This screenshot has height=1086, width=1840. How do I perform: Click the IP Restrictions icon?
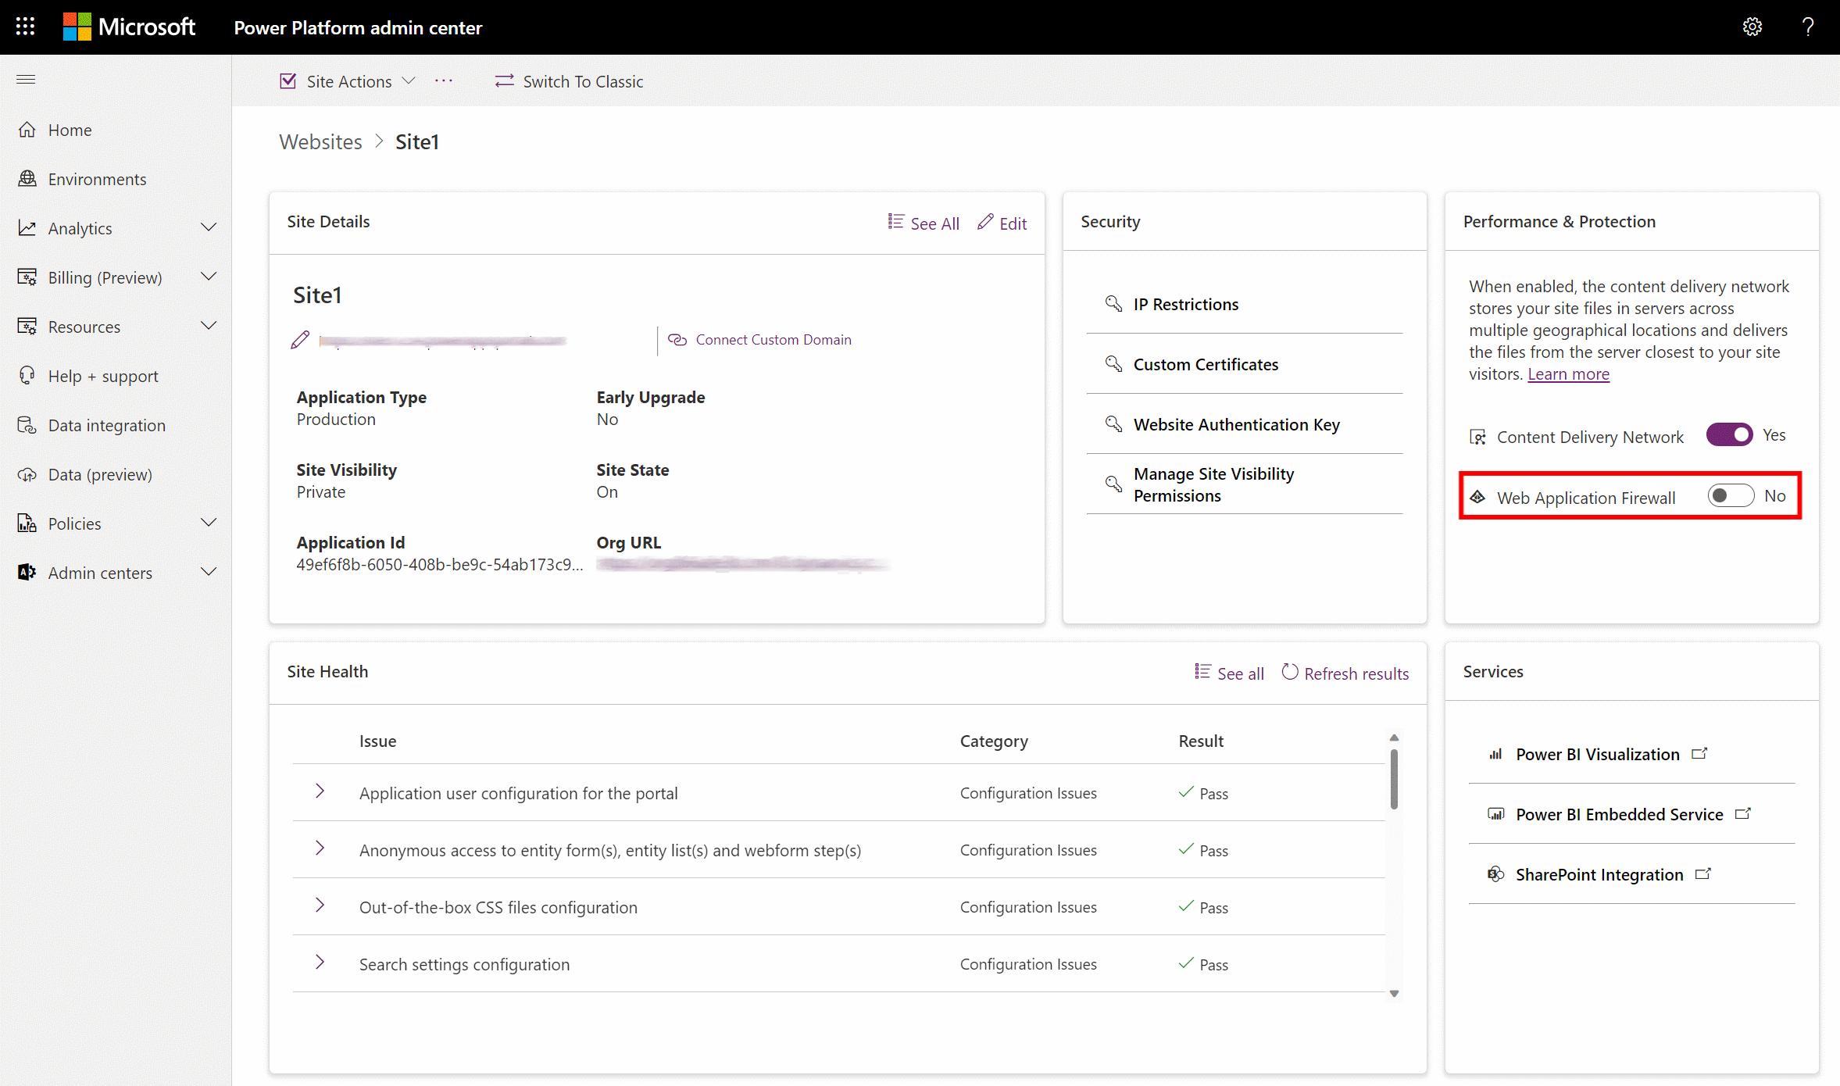1113,304
